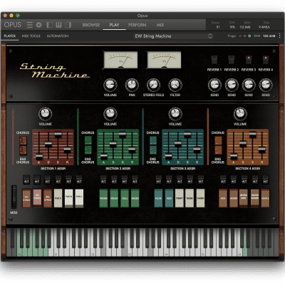
Task: Switch to the Mix tab
Action: [160, 25]
